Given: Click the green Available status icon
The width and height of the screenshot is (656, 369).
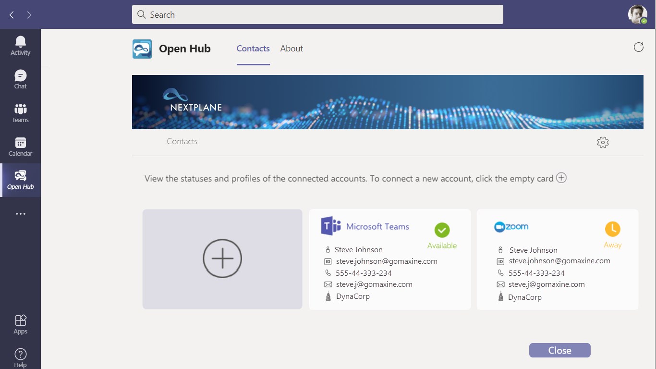Looking at the screenshot, I should pos(442,230).
